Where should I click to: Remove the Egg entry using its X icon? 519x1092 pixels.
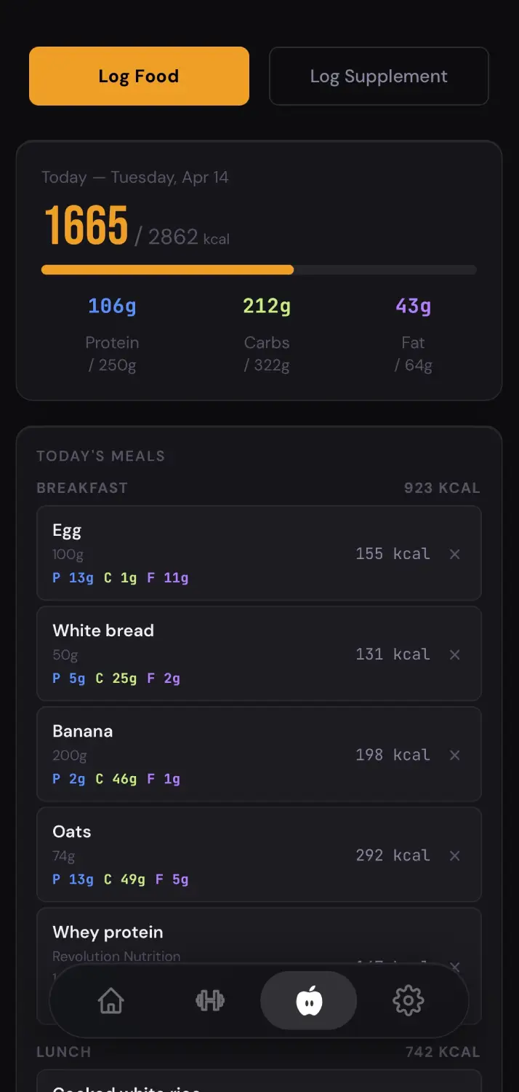454,554
